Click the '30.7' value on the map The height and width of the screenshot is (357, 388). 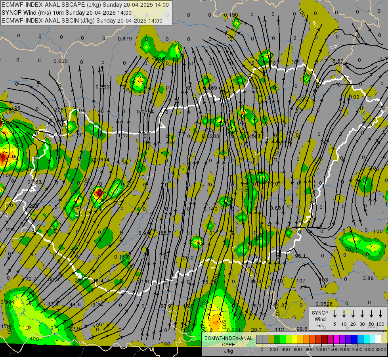[x=31, y=279]
